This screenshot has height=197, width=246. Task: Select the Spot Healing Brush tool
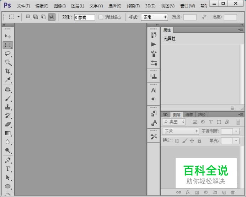tap(7, 90)
